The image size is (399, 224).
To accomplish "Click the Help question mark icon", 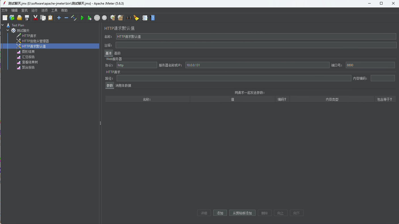I will coord(153,18).
